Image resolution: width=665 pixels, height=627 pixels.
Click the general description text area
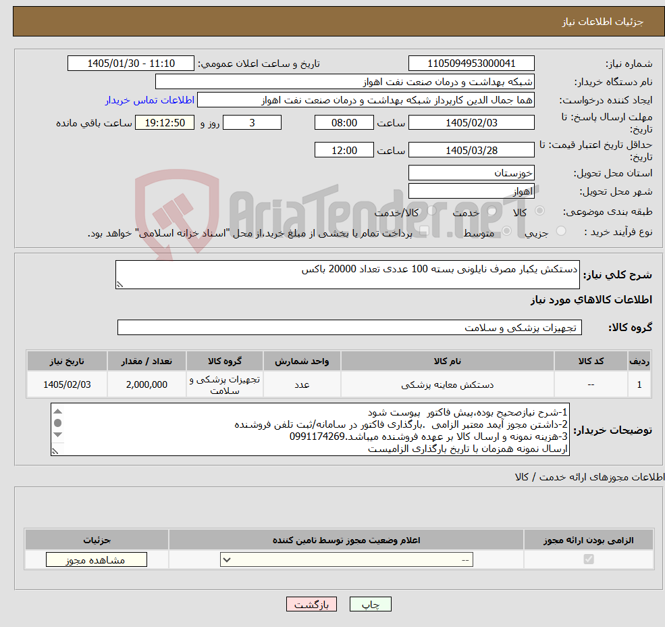click(x=347, y=275)
